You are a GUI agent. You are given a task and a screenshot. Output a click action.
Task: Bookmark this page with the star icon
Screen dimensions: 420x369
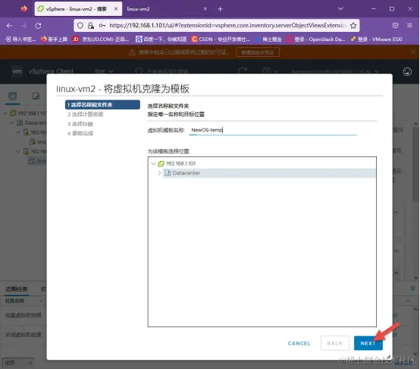[x=353, y=26]
